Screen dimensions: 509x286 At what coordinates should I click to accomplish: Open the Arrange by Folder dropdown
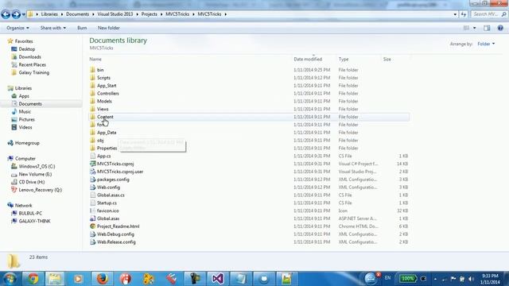click(486, 44)
